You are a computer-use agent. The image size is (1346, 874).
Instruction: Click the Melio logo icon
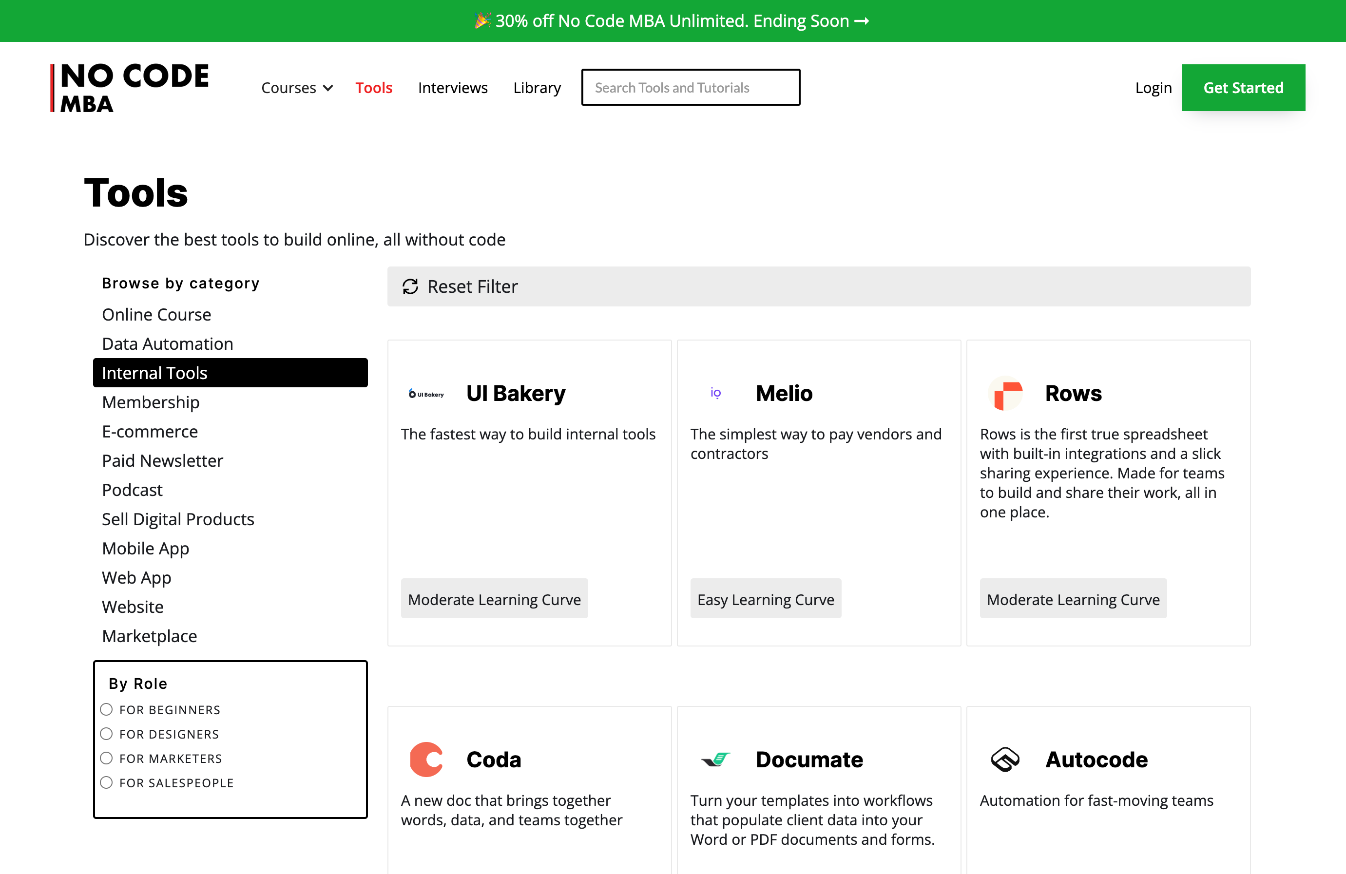click(715, 393)
